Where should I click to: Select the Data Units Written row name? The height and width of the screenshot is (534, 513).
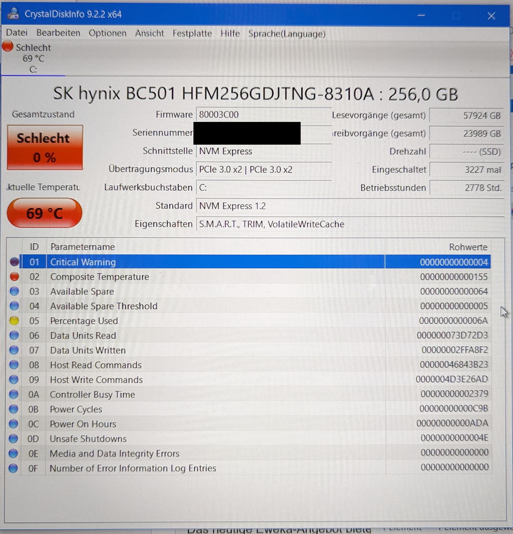(88, 350)
